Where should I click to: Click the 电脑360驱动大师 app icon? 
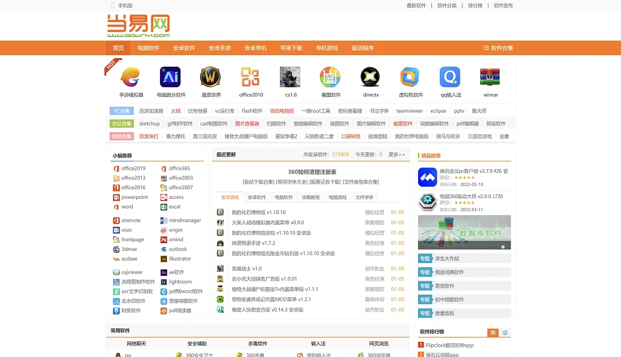pyautogui.click(x=427, y=201)
